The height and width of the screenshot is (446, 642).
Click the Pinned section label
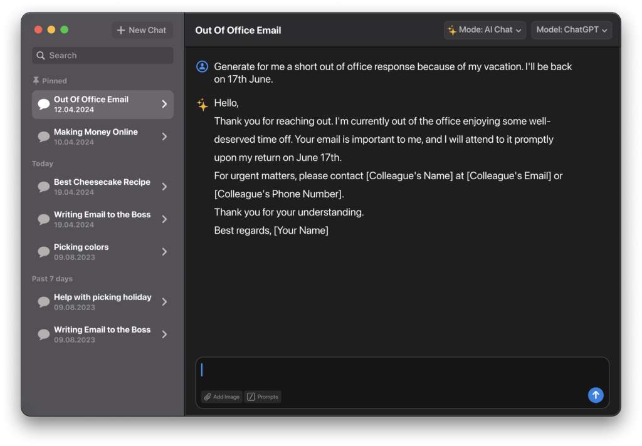54,81
